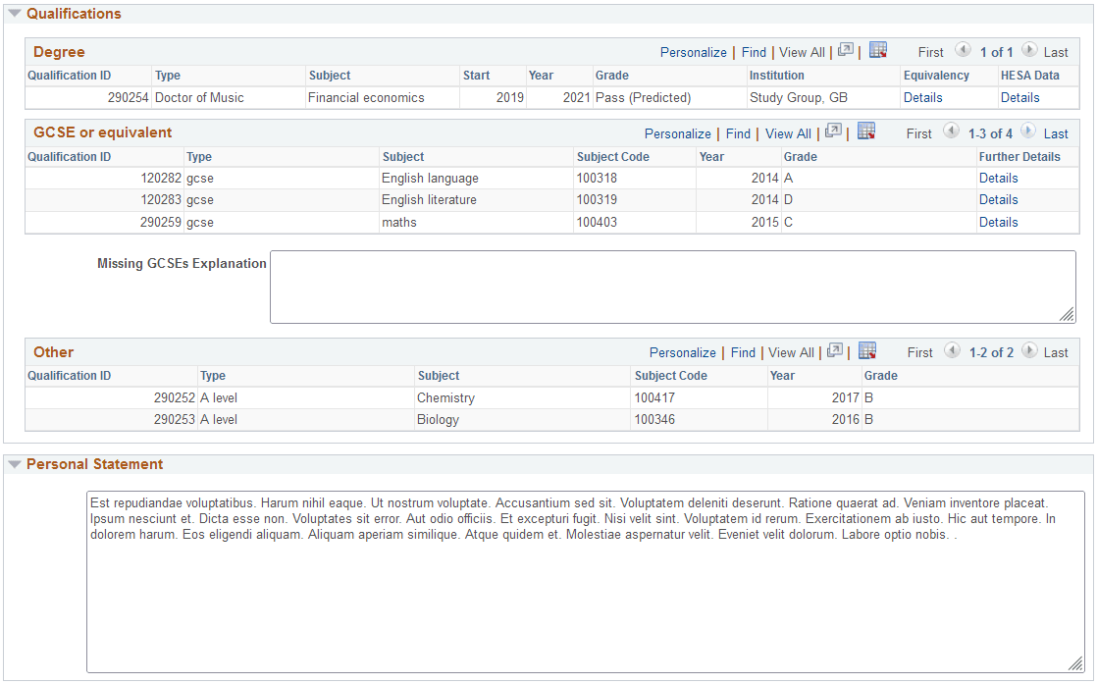The height and width of the screenshot is (684, 1097).
Task: Select View All for Other qualifications
Action: click(x=791, y=351)
